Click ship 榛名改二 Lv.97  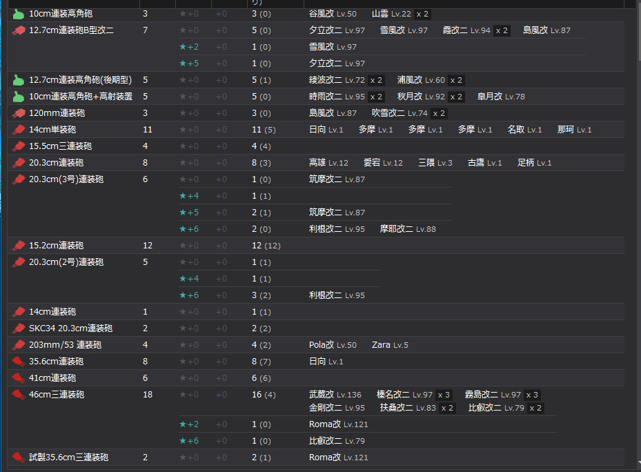pos(405,395)
